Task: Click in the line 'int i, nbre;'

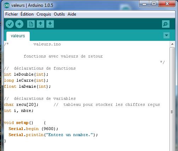Action: (x=19, y=111)
